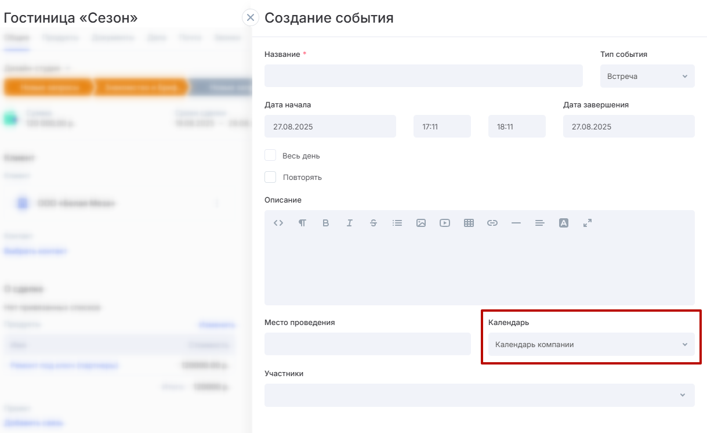
Task: Expand the «Календарь» dropdown
Action: (591, 344)
